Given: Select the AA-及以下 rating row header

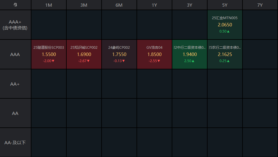Looking at the screenshot, I should [x=15, y=142].
